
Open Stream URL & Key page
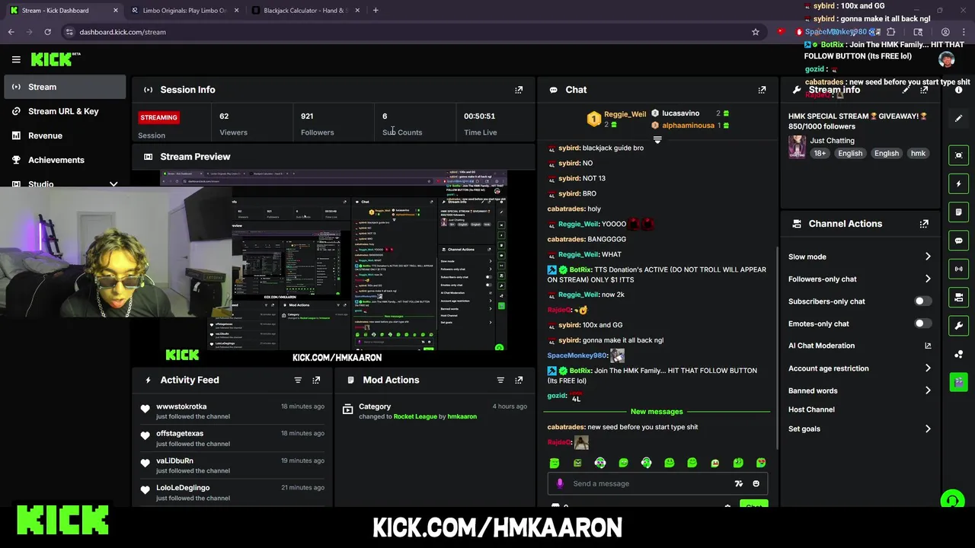click(x=65, y=111)
